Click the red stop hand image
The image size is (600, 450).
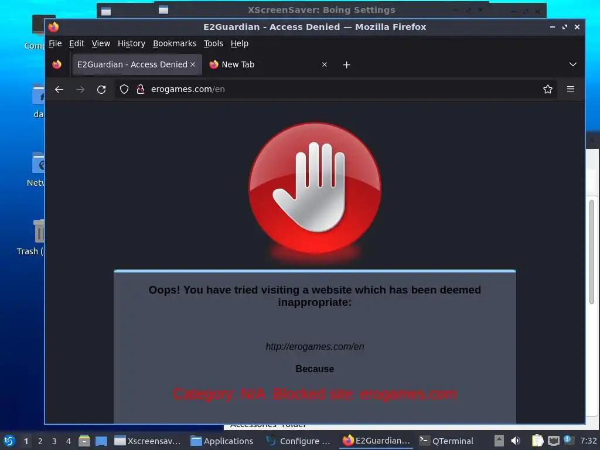click(x=315, y=188)
